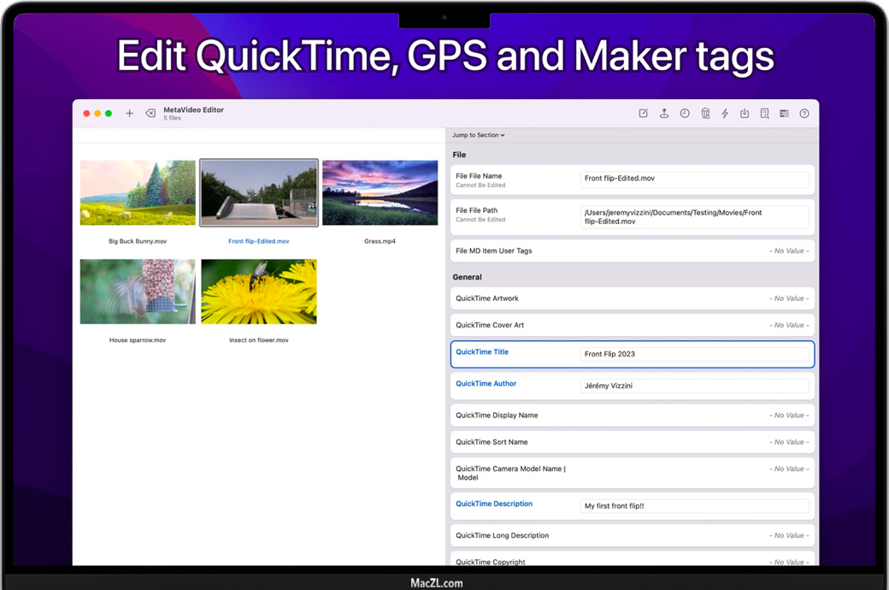Click the QuickTime Artwork No Value row
Screen dimensions: 889x590
click(632, 298)
